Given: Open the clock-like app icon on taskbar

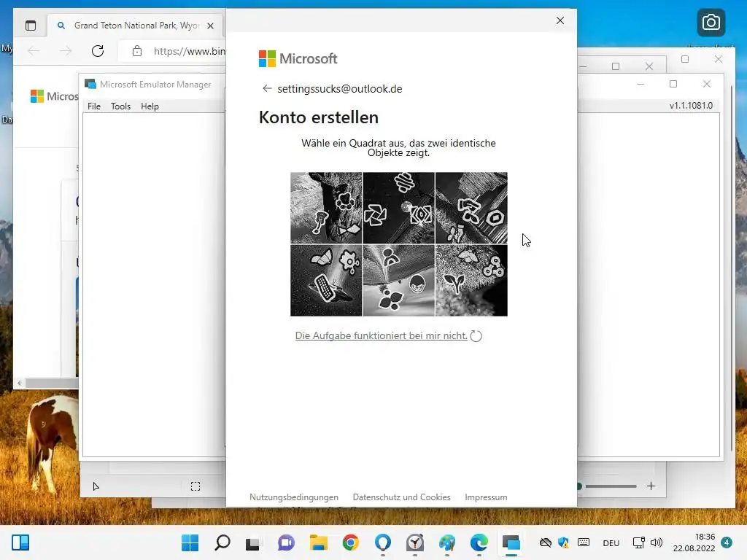Looking at the screenshot, I should point(415,542).
